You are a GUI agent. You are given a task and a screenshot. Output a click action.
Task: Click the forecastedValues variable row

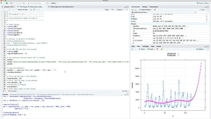tap(170, 29)
